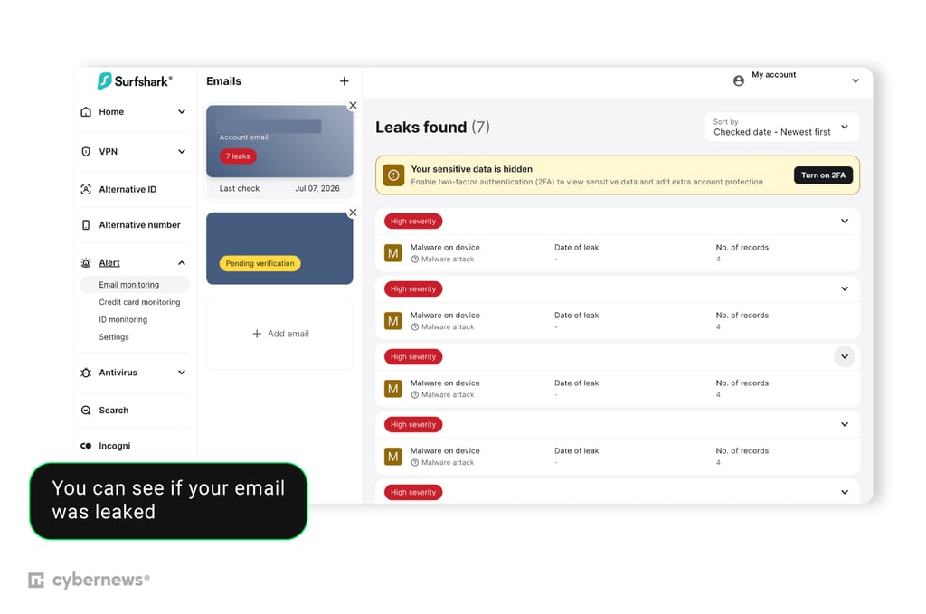Click the warning icon in 2FA banner

pos(394,175)
